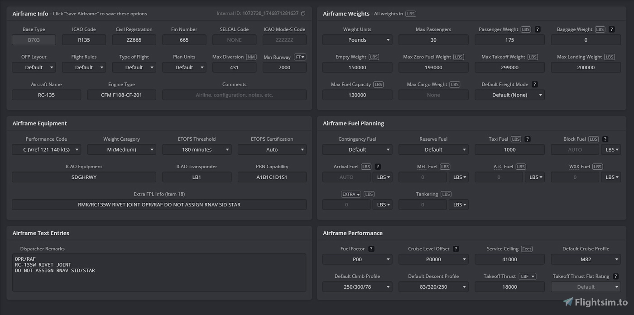Click help icon beside Taxi Fuel
This screenshot has width=634, height=315.
[528, 139]
